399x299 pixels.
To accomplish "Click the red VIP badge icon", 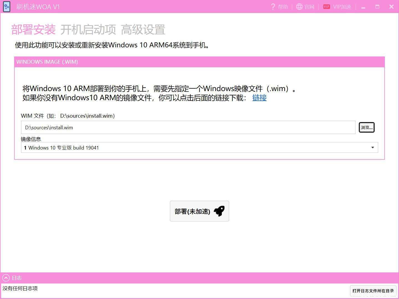I will click(x=327, y=7).
